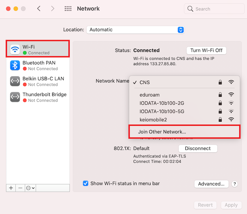Go forward using the right arrow

(x=53, y=9)
